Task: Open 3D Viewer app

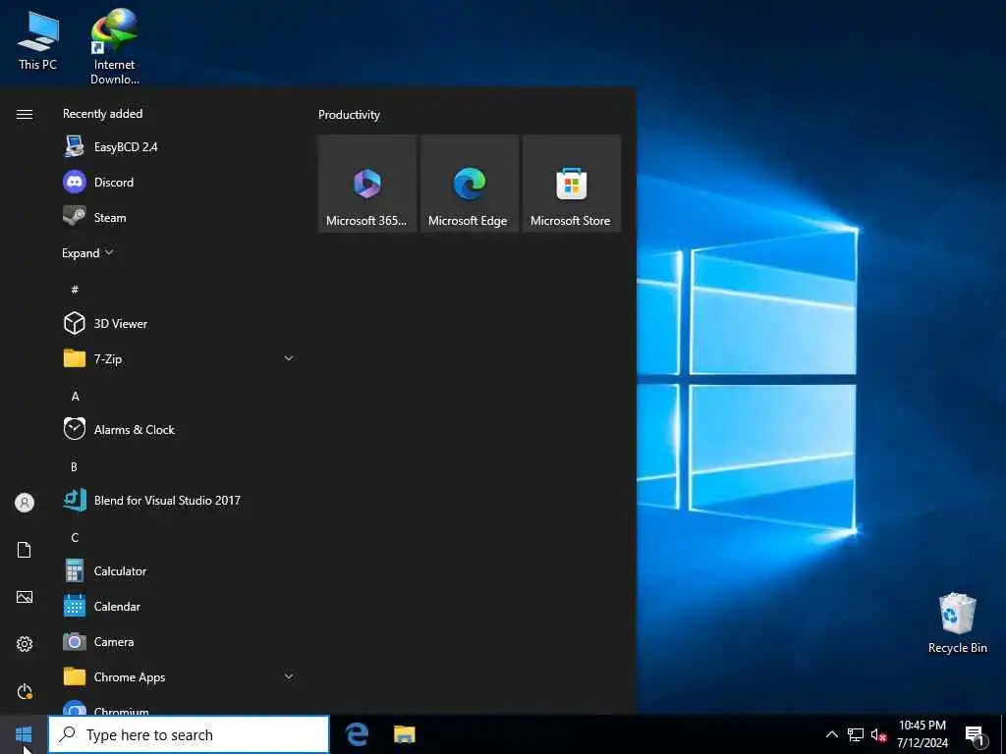Action: tap(180, 323)
